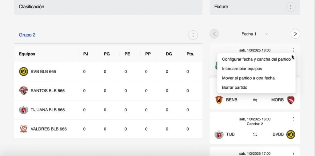Open the Fixture three-dot options menu
The image size is (315, 156).
tap(290, 7)
